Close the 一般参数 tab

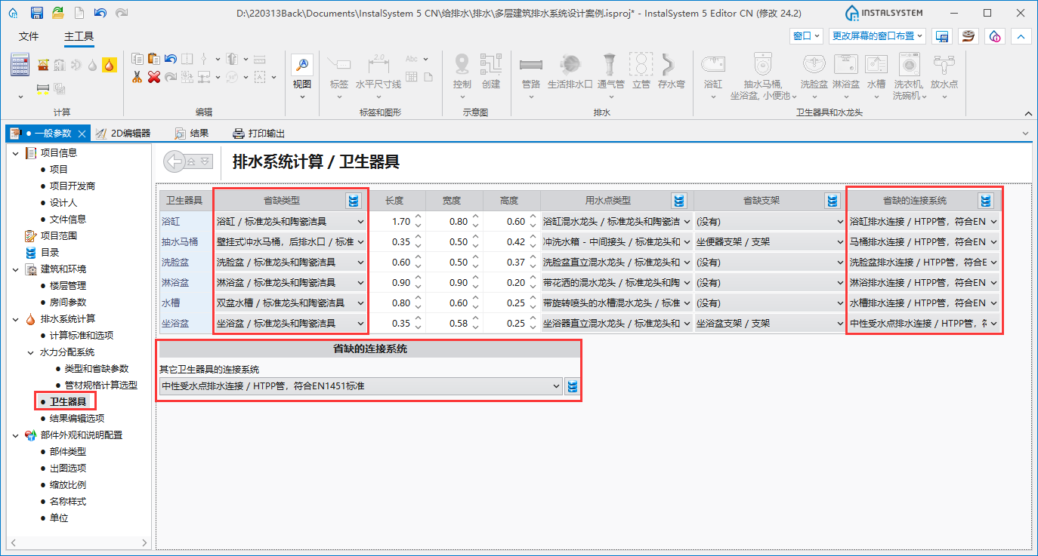pyautogui.click(x=82, y=134)
